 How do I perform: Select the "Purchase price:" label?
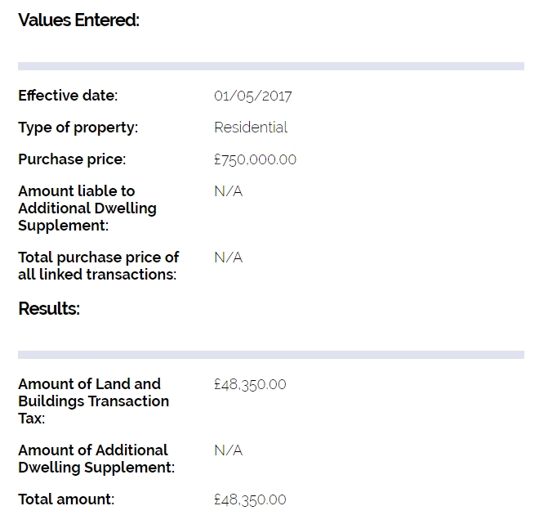(72, 159)
